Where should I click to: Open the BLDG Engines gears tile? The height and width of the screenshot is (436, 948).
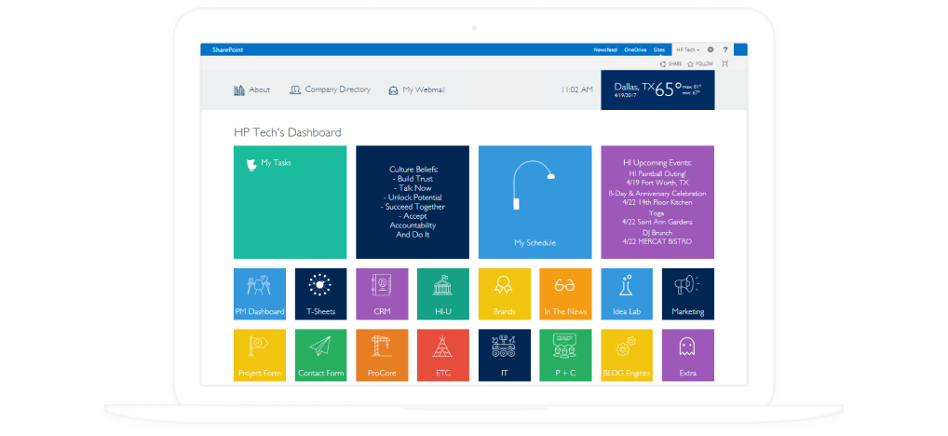[x=627, y=355]
